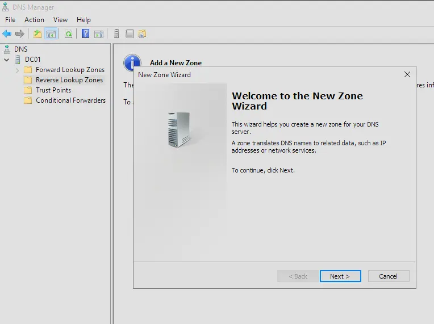Click the New Zone Wizard title text

pyautogui.click(x=164, y=75)
